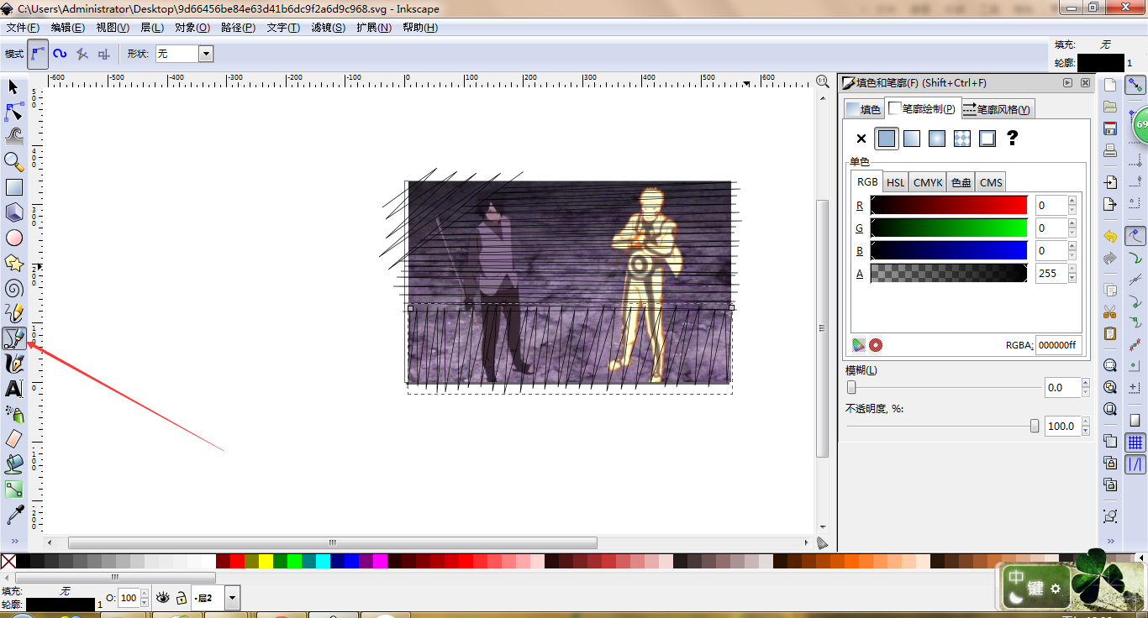The image size is (1148, 618).
Task: Select the Eraser tool
Action: [13, 438]
